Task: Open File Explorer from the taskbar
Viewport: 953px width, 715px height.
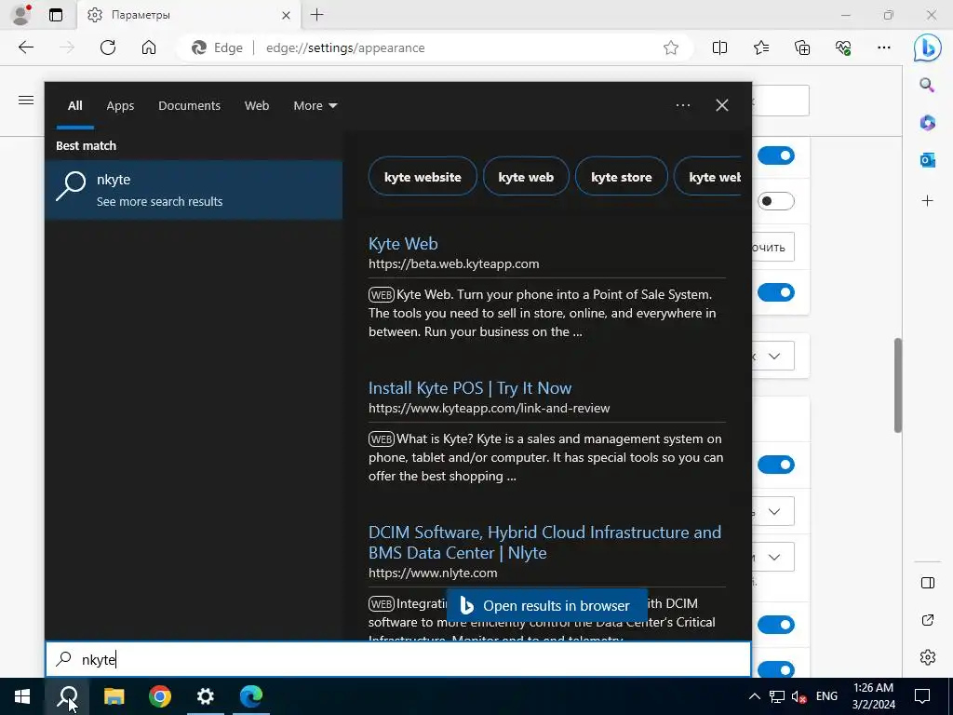Action: (x=114, y=696)
